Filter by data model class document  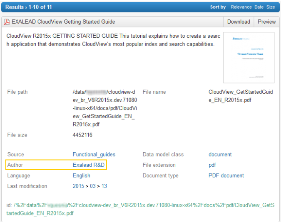tap(220, 154)
